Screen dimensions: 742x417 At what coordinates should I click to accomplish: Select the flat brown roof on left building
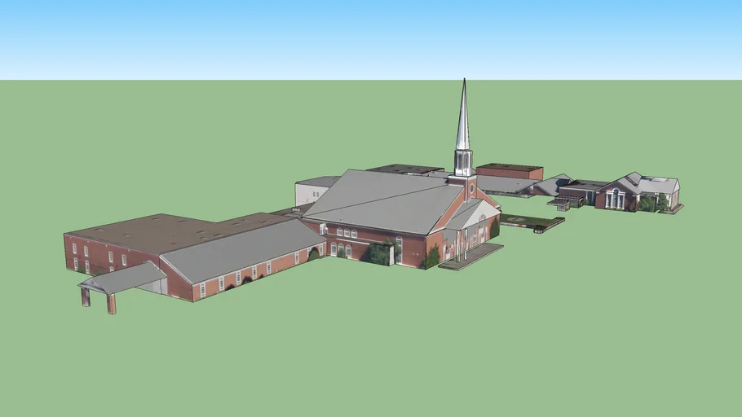[x=163, y=231]
